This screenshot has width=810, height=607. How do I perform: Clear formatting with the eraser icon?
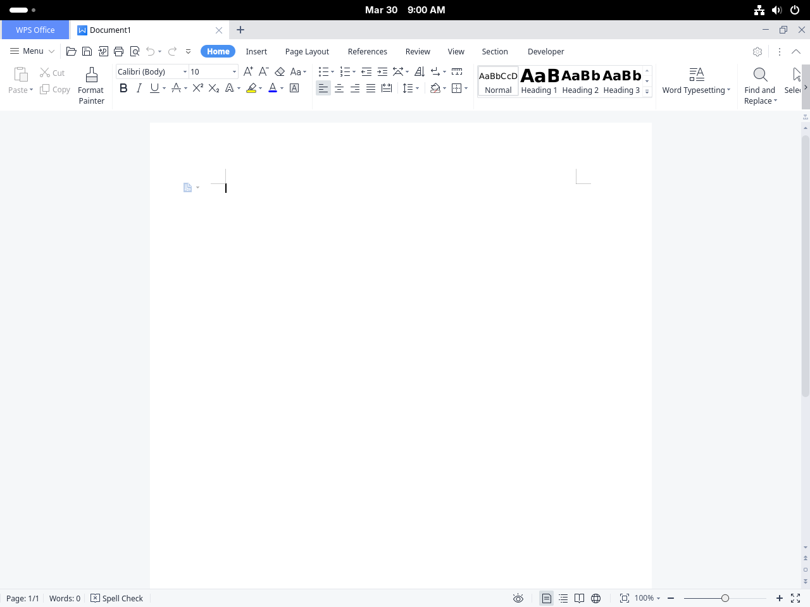tap(280, 71)
